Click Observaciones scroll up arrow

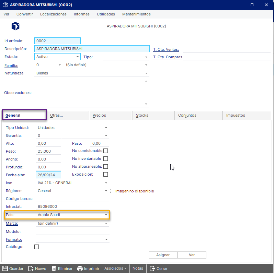tap(146, 81)
